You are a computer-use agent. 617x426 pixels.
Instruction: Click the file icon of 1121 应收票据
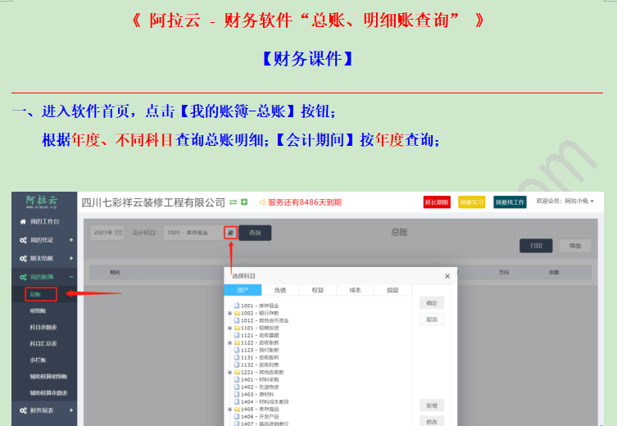(237, 335)
